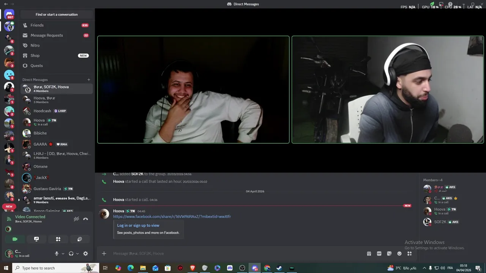Open the sticker picker
The width and height of the screenshot is (486, 273).
[x=389, y=254]
